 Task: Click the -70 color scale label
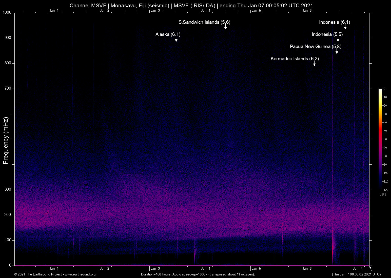click(x=384, y=148)
